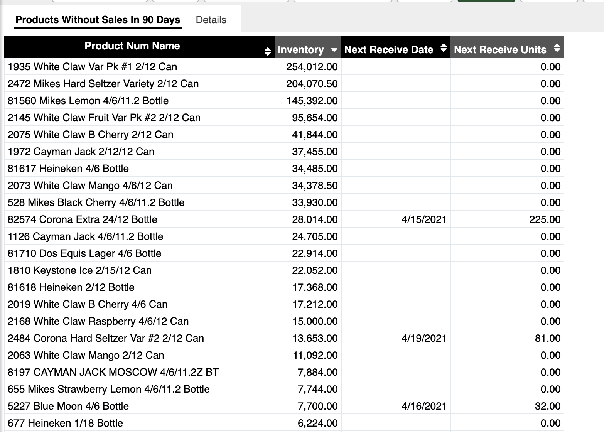Select row 81560 Mikes Lemon 4/6/11.2 Bottle
604x432 pixels.
point(284,101)
